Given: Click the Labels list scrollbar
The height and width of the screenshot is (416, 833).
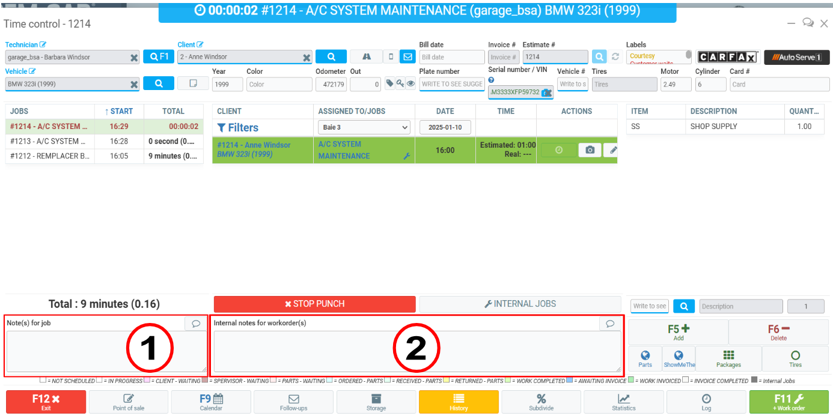Looking at the screenshot, I should click(x=688, y=56).
